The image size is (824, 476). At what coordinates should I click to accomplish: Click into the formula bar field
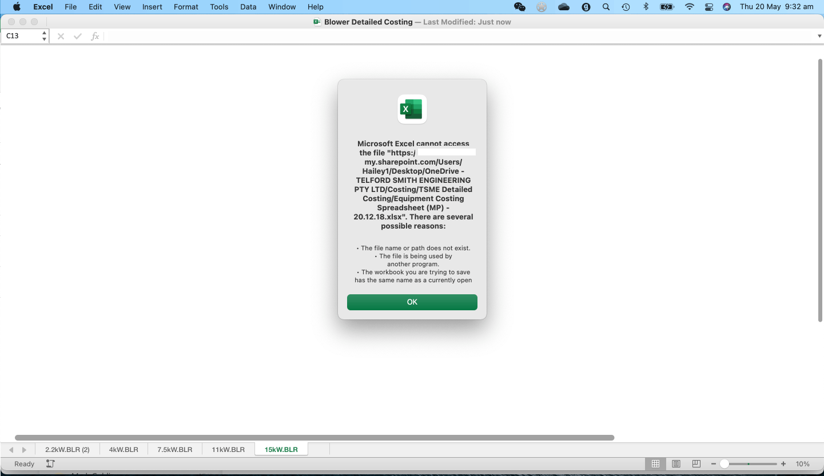click(459, 36)
